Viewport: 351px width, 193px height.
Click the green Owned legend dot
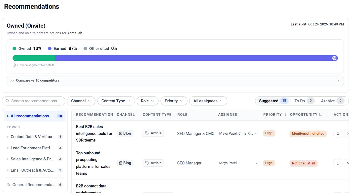coord(14,49)
